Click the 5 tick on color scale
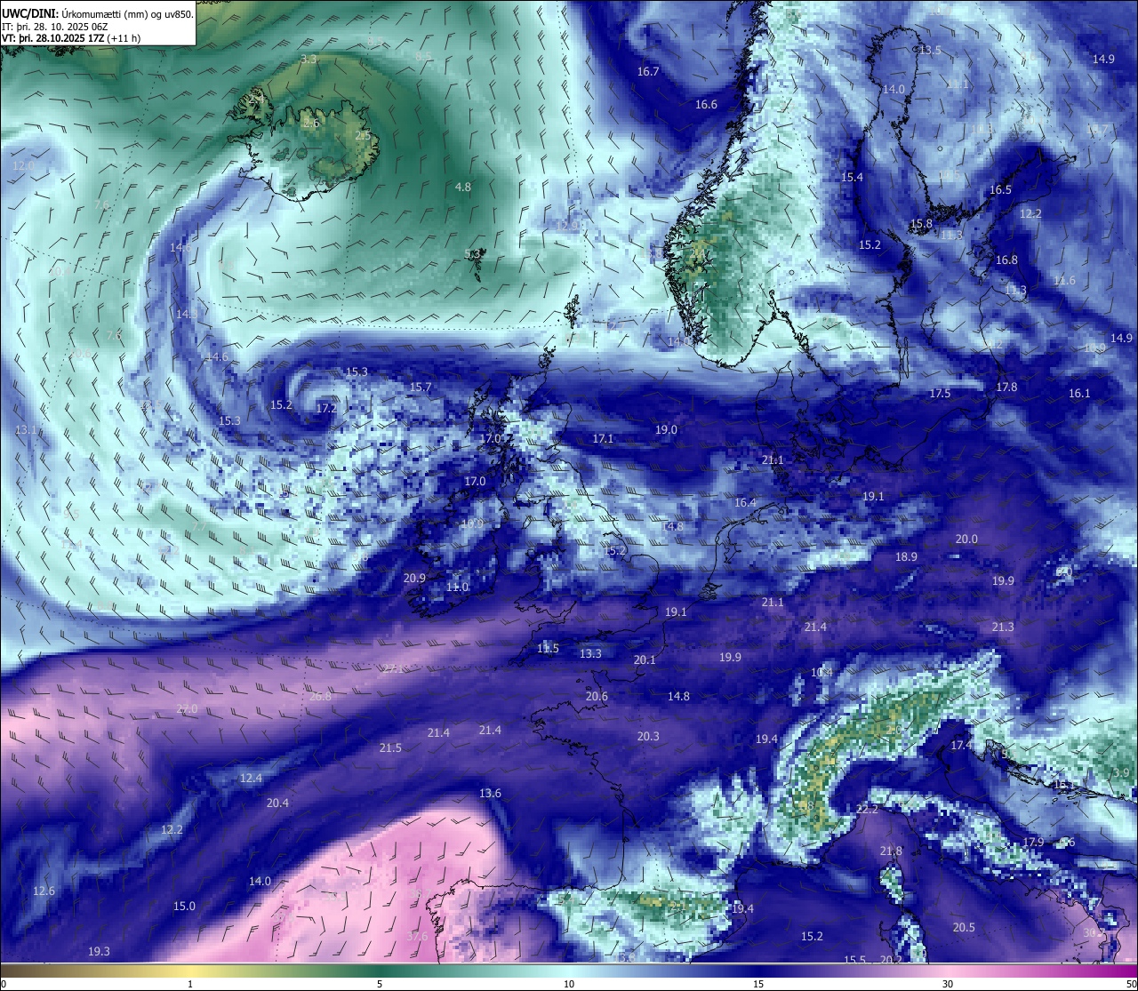The width and height of the screenshot is (1138, 991). (380, 984)
